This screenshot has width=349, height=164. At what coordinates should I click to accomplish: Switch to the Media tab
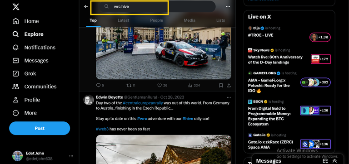pos(189,20)
